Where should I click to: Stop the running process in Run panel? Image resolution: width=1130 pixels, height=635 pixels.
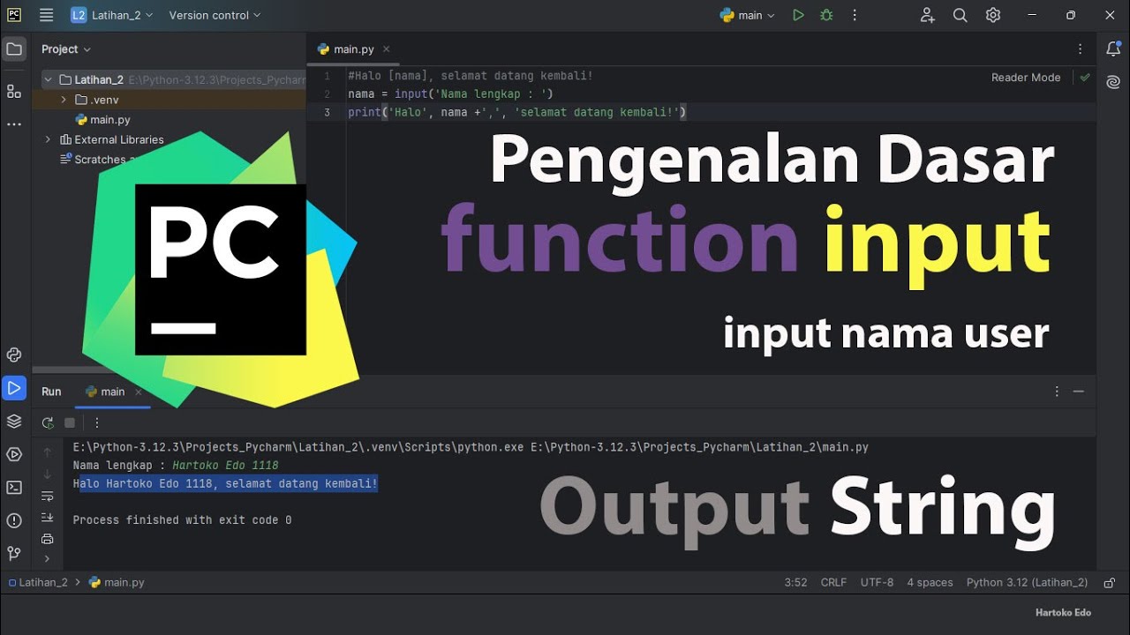click(70, 422)
